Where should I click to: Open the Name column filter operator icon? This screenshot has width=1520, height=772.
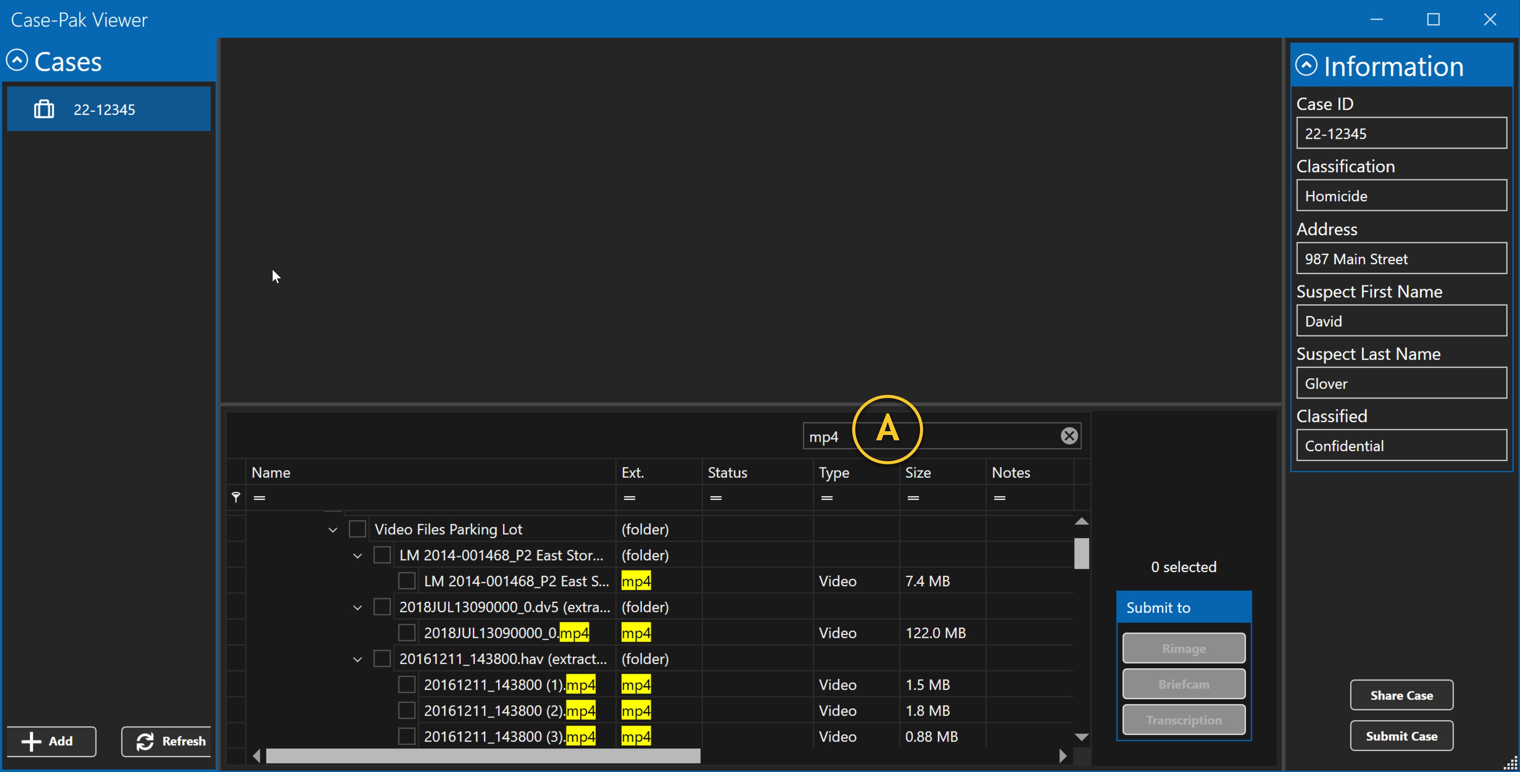click(x=259, y=498)
